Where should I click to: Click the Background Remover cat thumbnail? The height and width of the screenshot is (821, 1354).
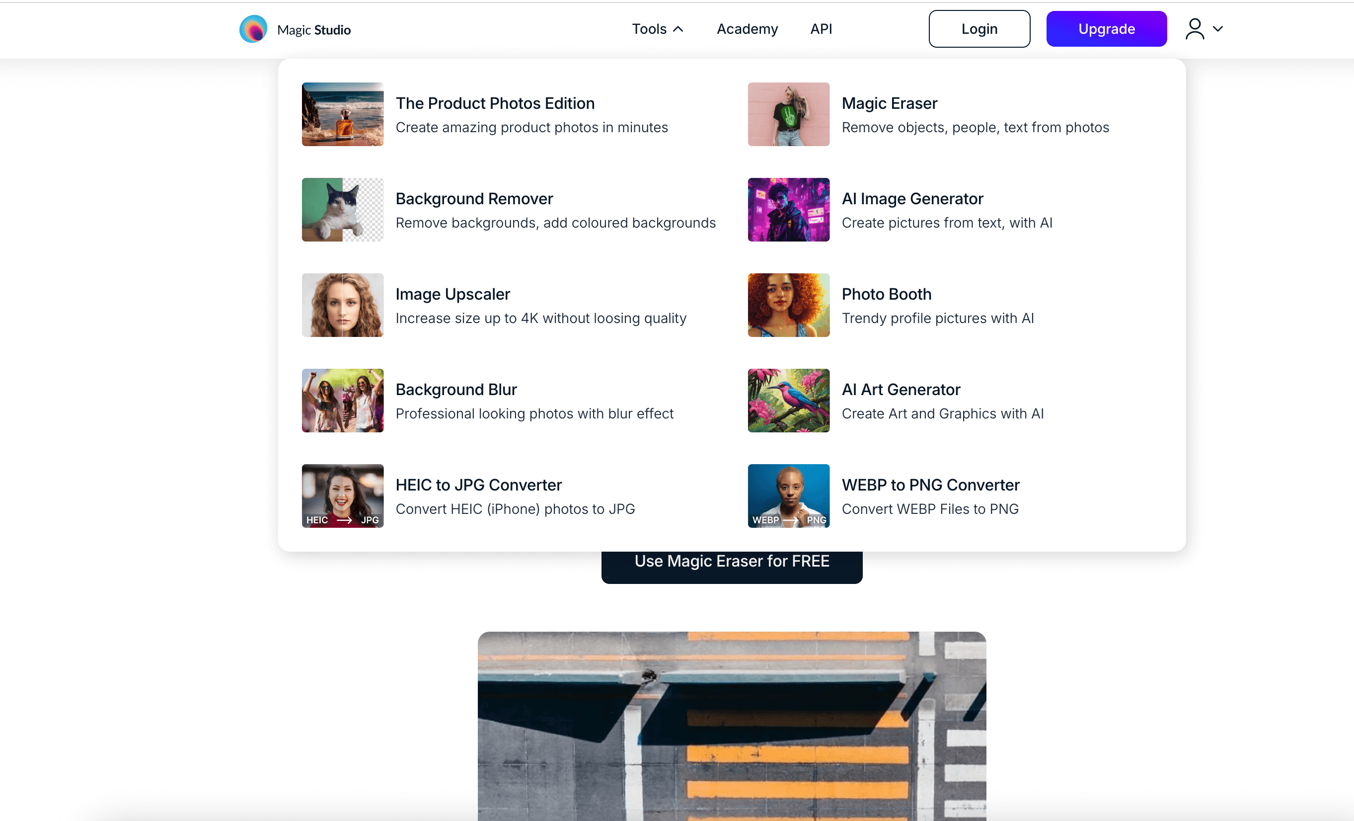[342, 210]
